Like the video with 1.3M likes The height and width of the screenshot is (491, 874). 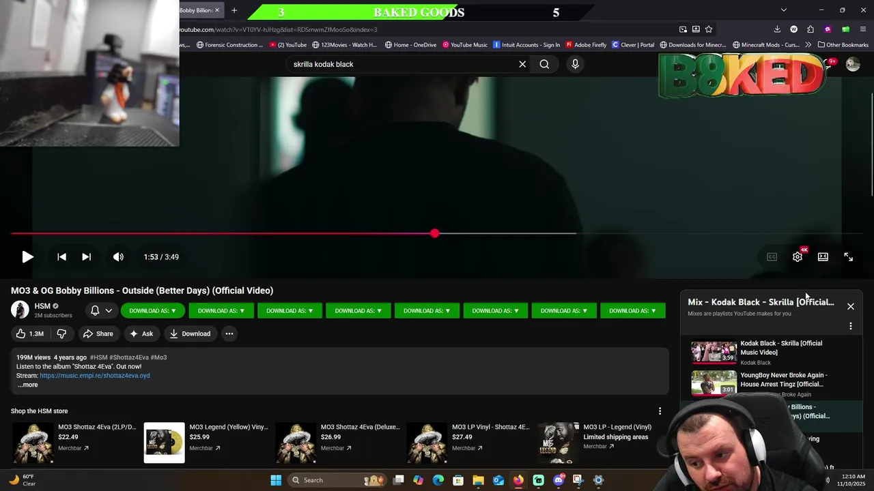coord(30,333)
